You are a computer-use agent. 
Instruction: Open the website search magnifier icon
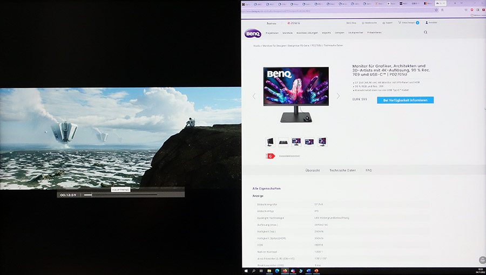tap(426, 32)
